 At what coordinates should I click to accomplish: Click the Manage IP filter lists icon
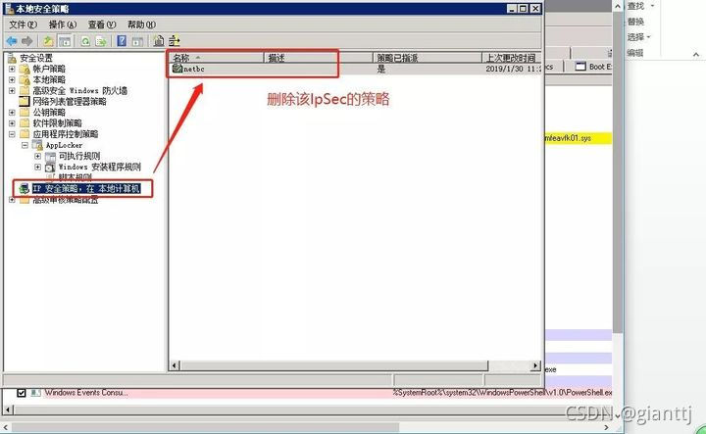[175, 41]
